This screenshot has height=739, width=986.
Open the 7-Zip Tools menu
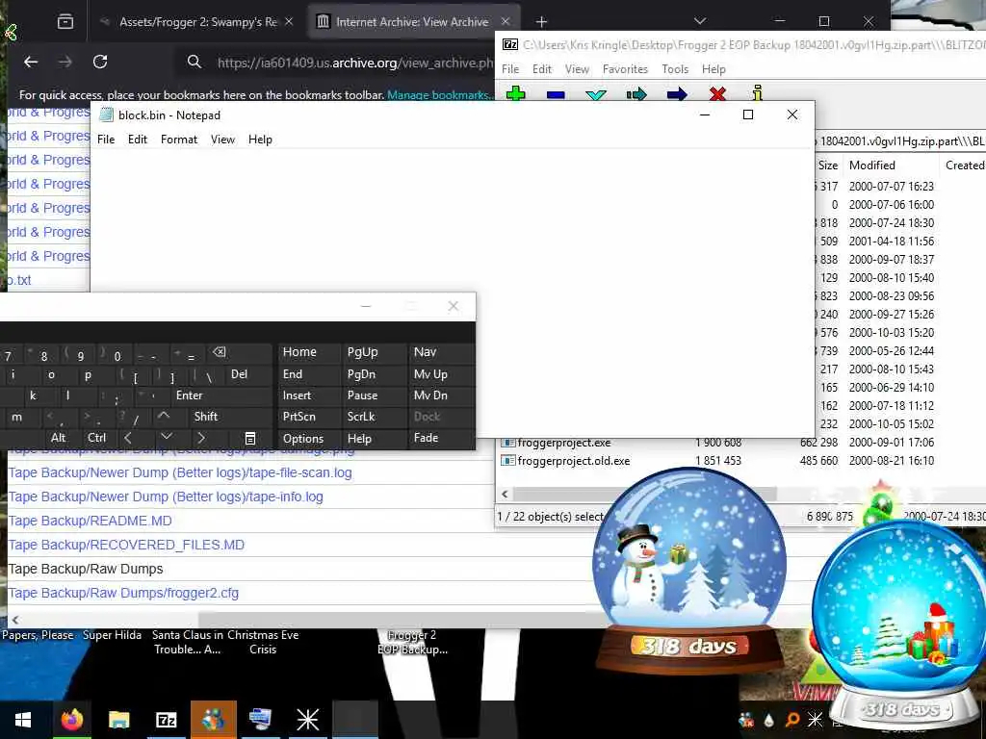pyautogui.click(x=675, y=69)
